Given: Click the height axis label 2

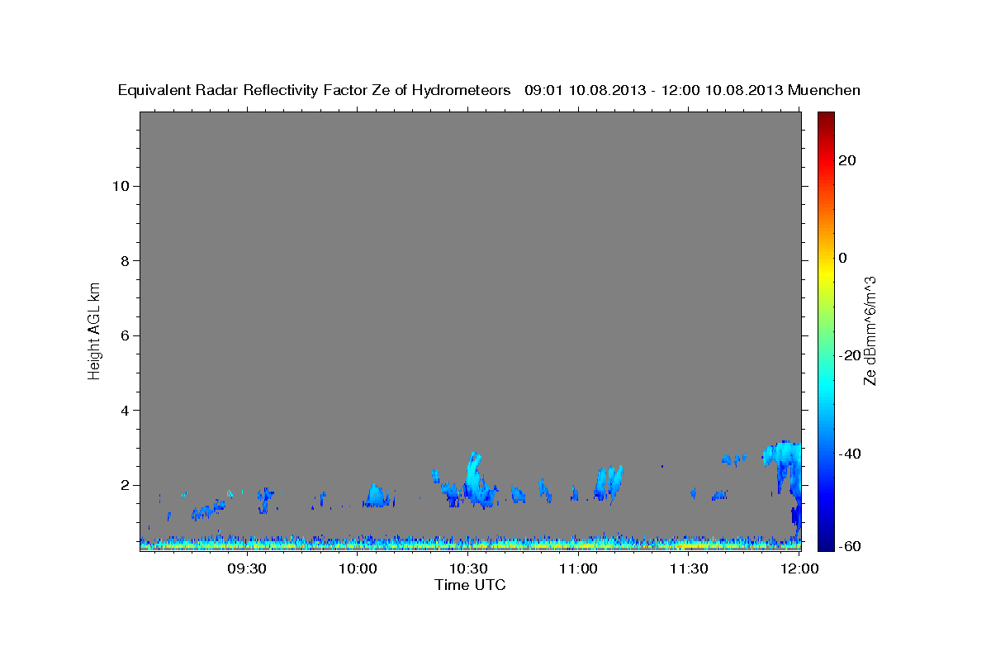Looking at the screenshot, I should [126, 485].
